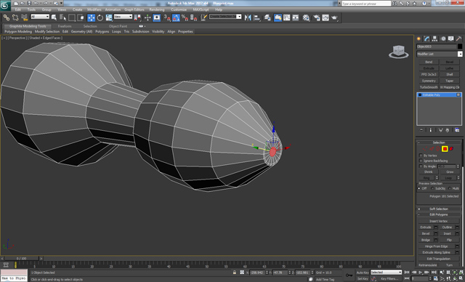This screenshot has width=465, height=282.
Task: Click the Inset button
Action: 448,233
